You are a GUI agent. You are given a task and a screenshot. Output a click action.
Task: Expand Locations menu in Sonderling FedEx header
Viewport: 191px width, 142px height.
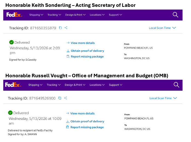pos(97,15)
